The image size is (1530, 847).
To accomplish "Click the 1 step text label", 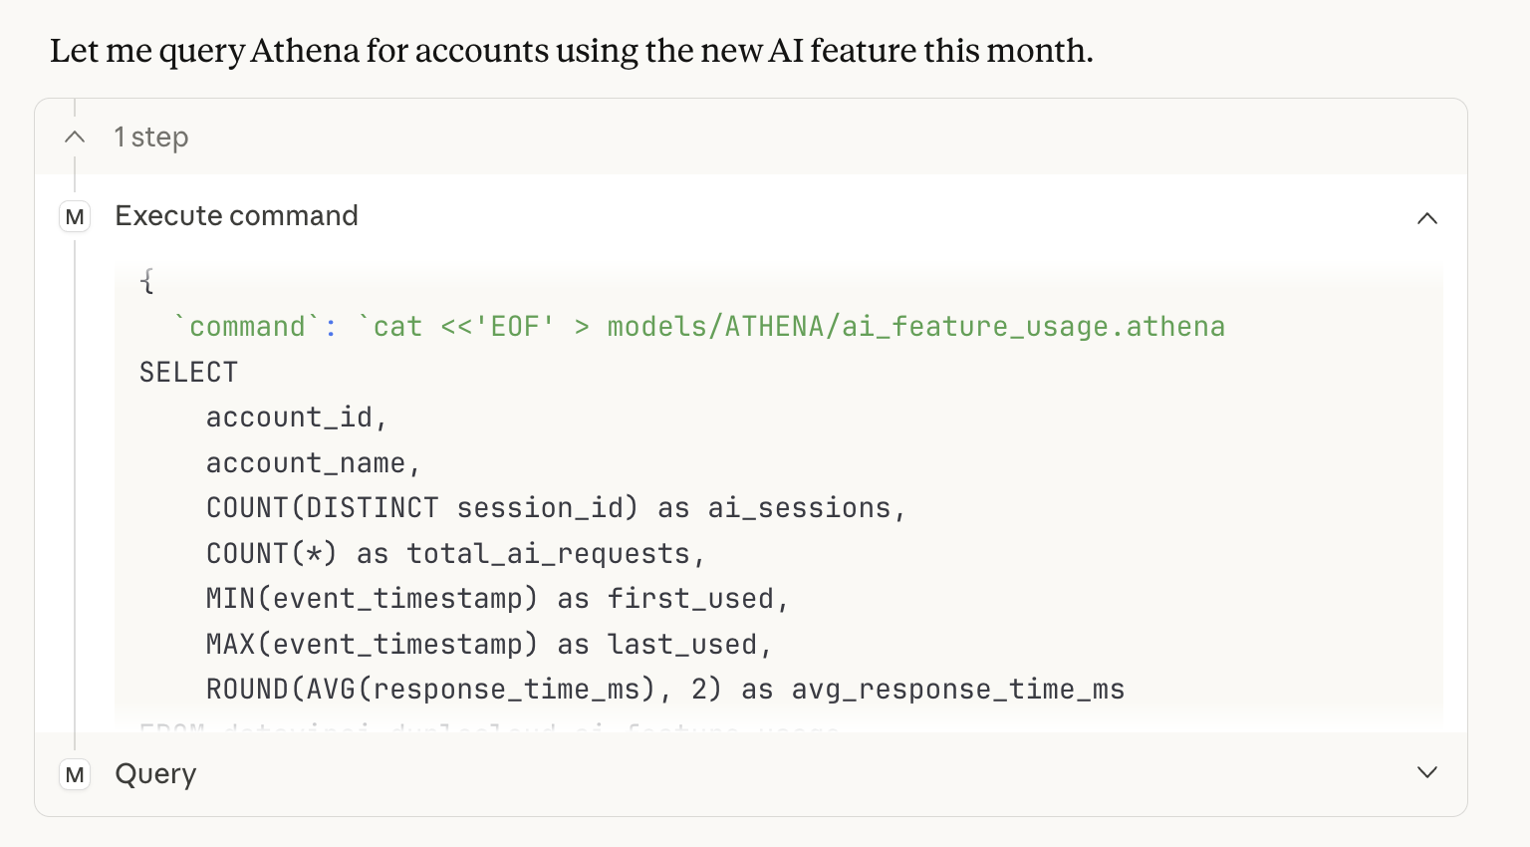I will click(x=151, y=137).
